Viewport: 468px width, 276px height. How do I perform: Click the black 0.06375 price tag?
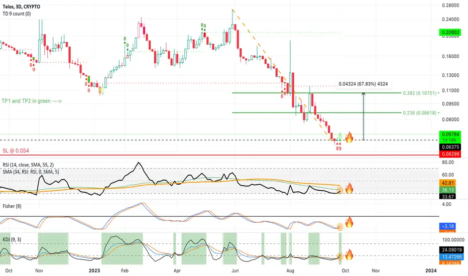(450, 147)
